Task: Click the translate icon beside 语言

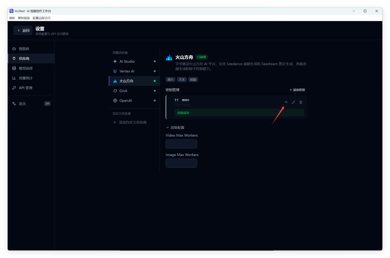Action: [x=14, y=104]
